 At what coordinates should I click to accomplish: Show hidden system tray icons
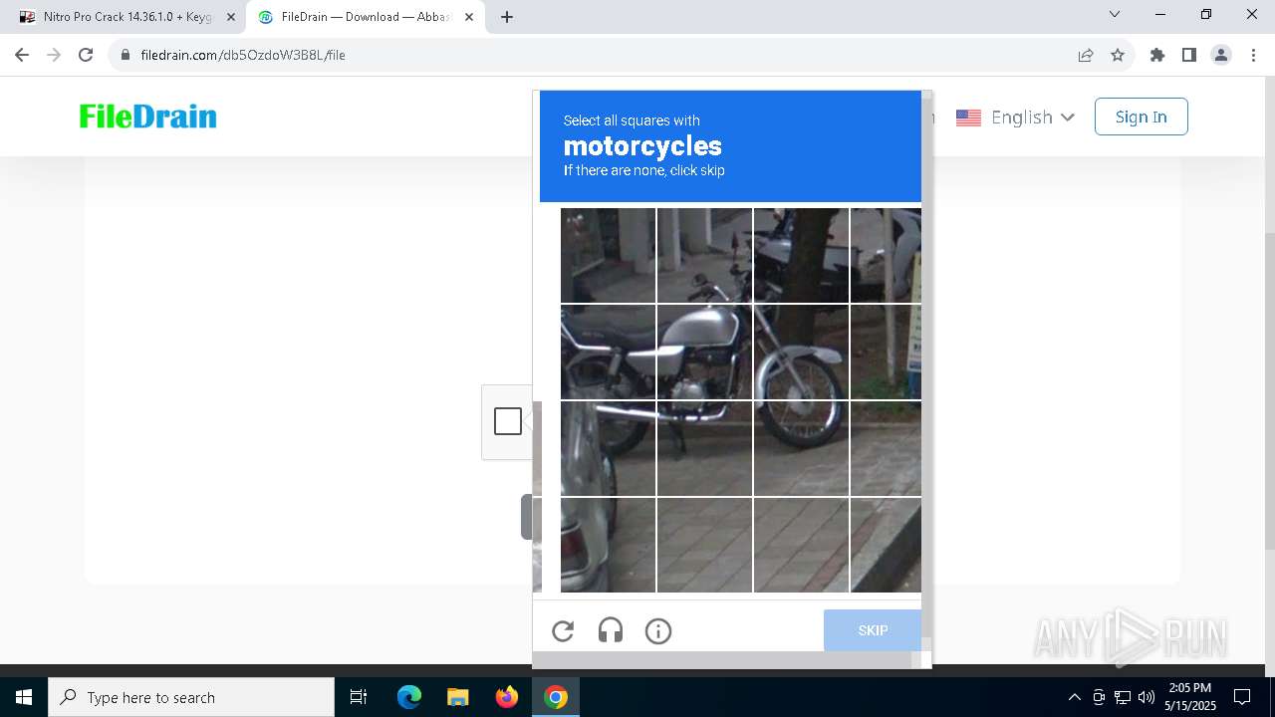(x=1074, y=697)
